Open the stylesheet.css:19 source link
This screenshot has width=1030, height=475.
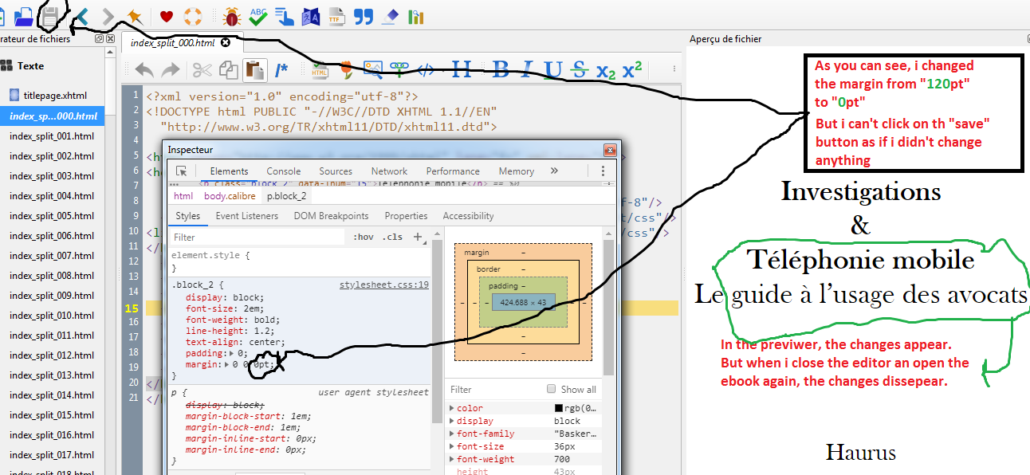click(x=383, y=285)
